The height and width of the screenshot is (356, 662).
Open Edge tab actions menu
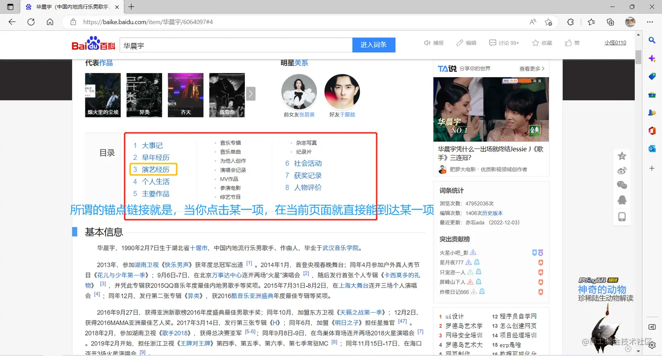tap(11, 7)
